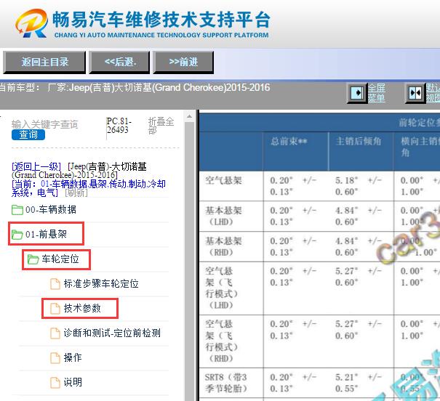Go back with the <<后退 button
Screen dimensions: 440x401
119,62
